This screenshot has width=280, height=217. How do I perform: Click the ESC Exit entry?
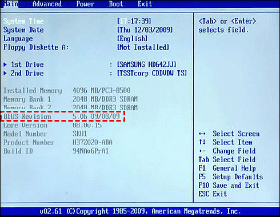click(213, 194)
